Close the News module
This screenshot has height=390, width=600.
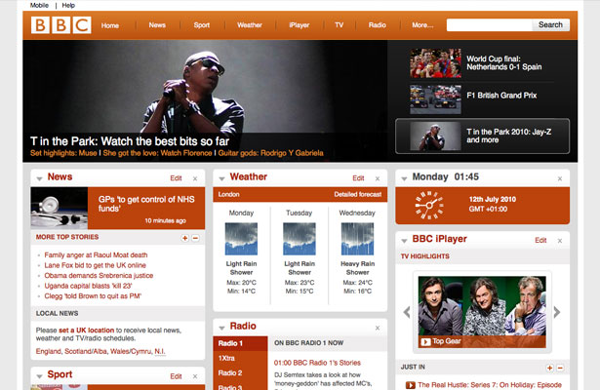pyautogui.click(x=195, y=178)
